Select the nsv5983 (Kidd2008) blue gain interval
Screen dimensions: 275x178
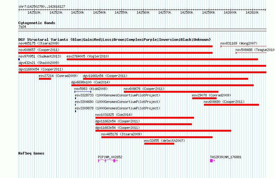click(x=82, y=92)
